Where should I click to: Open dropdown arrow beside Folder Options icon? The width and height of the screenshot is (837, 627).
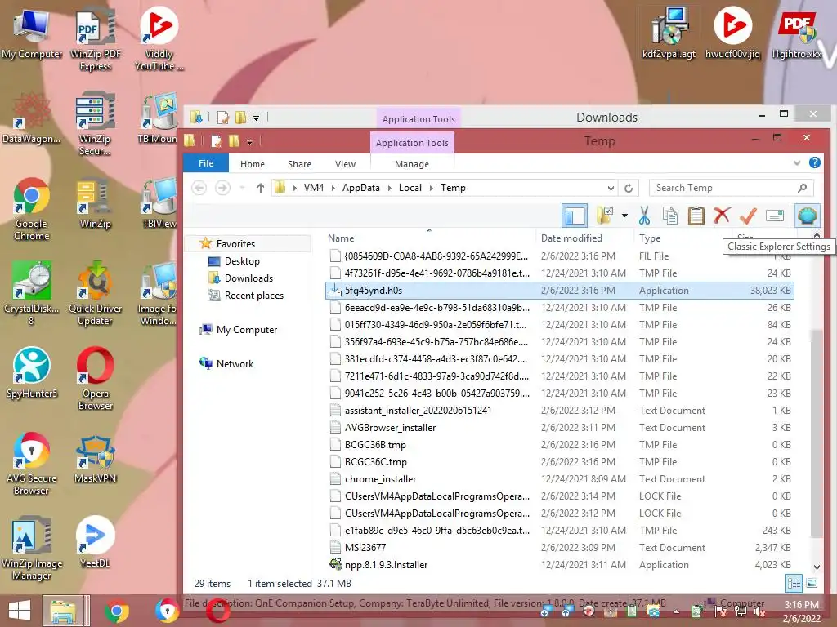click(624, 216)
